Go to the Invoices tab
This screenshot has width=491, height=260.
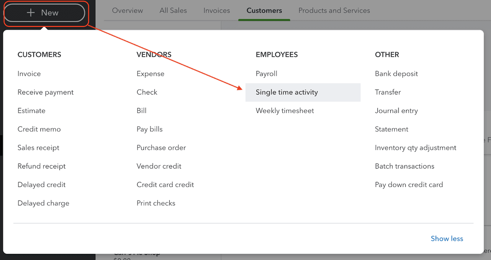pyautogui.click(x=216, y=11)
